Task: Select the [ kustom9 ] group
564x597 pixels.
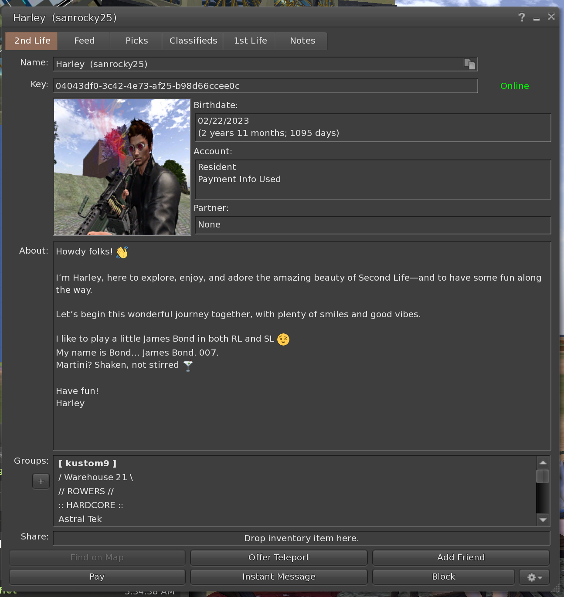Action: (87, 463)
